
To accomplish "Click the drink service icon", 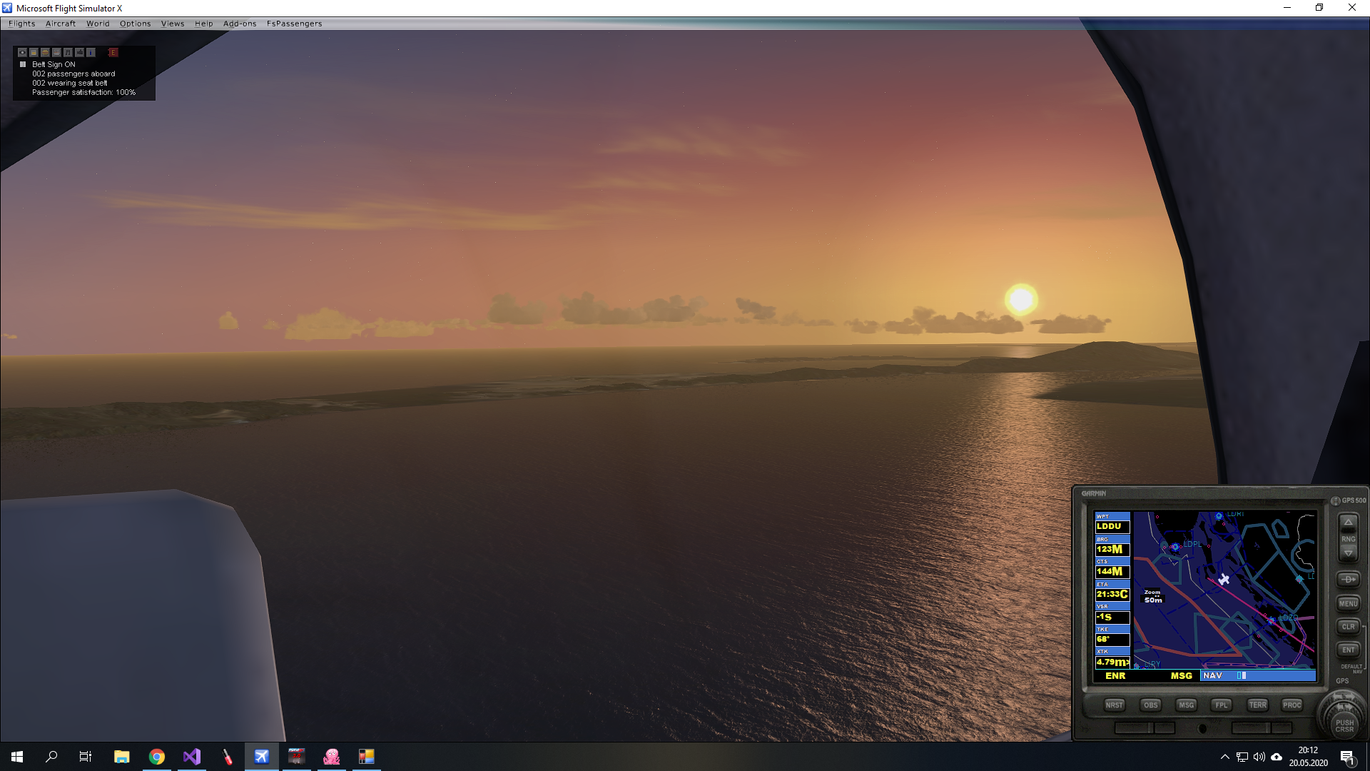I will [x=34, y=52].
